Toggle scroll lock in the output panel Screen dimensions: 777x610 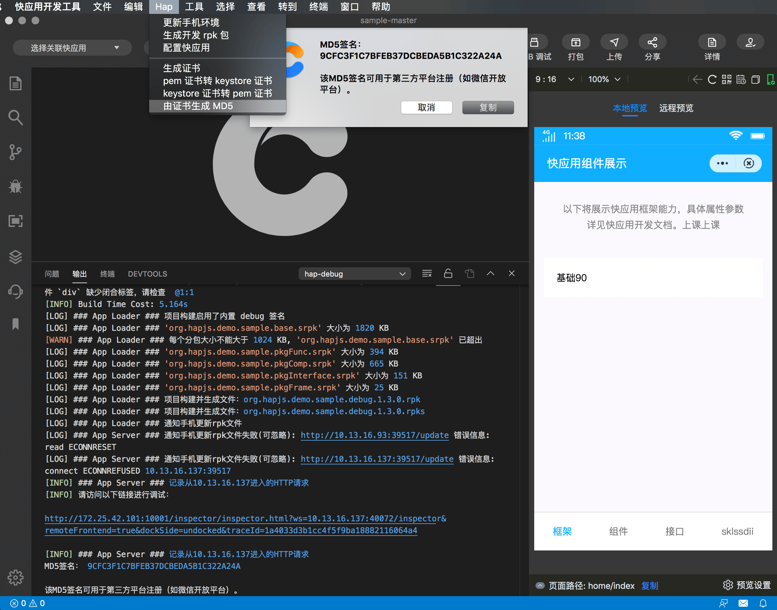point(448,273)
